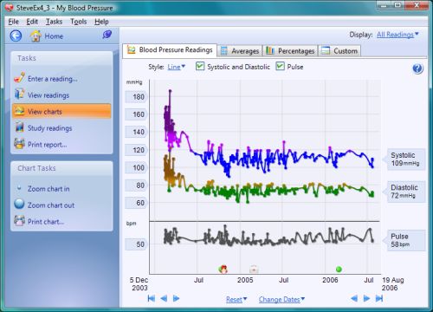Switch to the Custom tab
Image resolution: width=433 pixels, height=312 pixels.
[x=339, y=51]
